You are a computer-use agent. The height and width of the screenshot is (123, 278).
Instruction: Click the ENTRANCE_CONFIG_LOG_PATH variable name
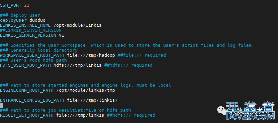click(x=32, y=100)
